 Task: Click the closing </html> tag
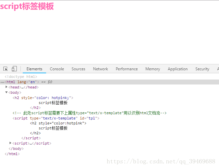[12, 154]
